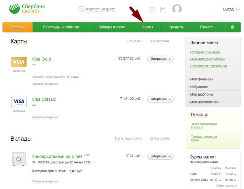The width and height of the screenshot is (244, 189).
Task: Switch to the Карты tab
Action: (x=148, y=27)
